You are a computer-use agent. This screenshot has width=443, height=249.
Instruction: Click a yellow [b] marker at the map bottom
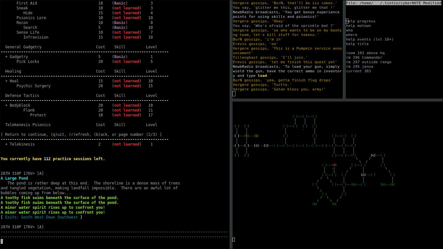[315, 204]
